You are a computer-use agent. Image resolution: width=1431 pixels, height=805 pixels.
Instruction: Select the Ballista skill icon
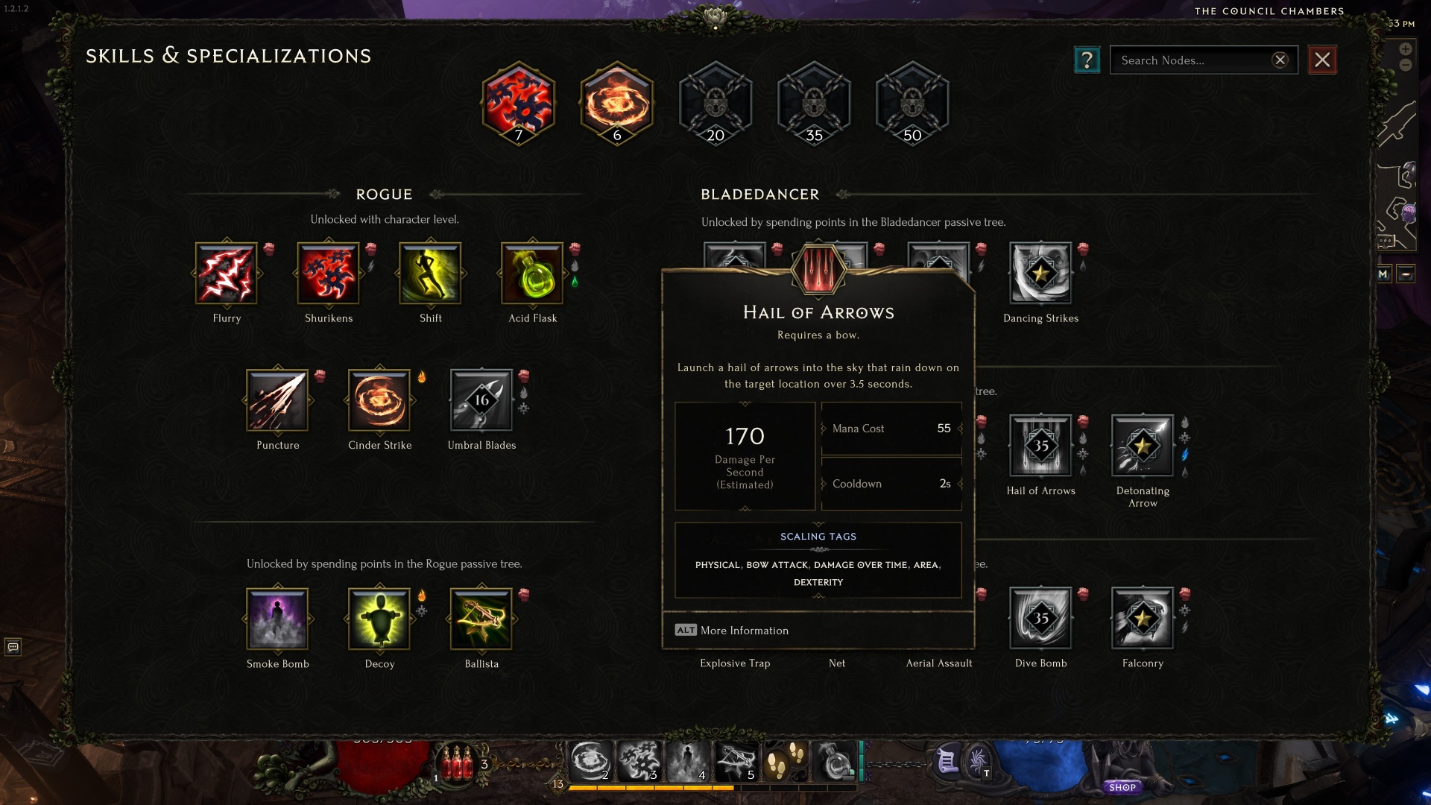tap(481, 619)
